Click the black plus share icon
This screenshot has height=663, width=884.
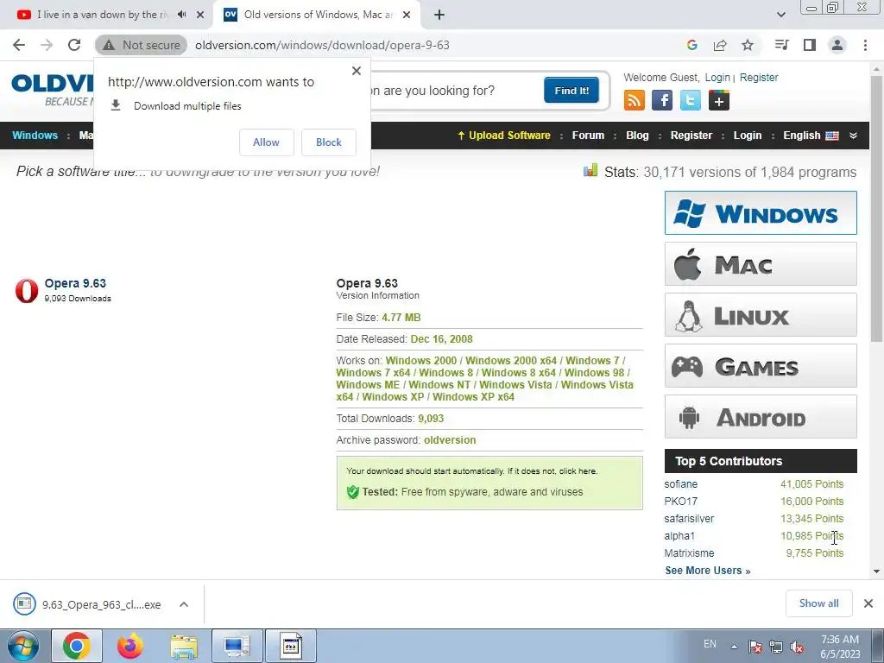pyautogui.click(x=719, y=101)
